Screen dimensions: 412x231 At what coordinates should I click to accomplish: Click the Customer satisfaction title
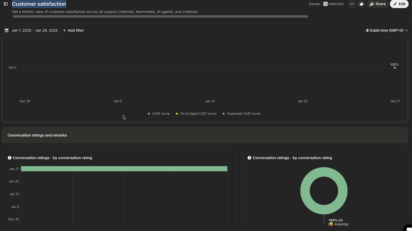click(x=39, y=4)
